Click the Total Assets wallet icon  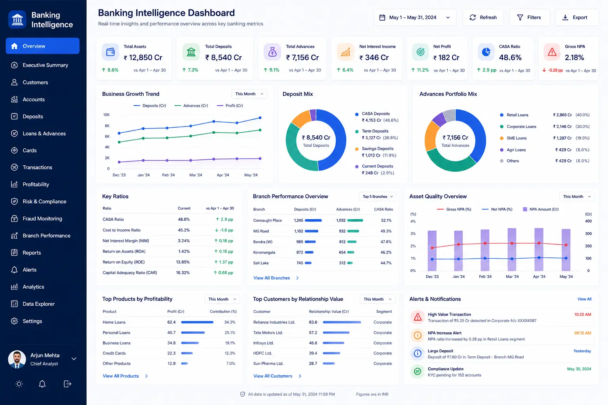(x=110, y=52)
